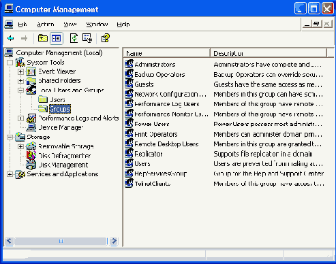The width and height of the screenshot is (336, 264).
Task: Sort by the Name column header
Action: click(x=166, y=53)
